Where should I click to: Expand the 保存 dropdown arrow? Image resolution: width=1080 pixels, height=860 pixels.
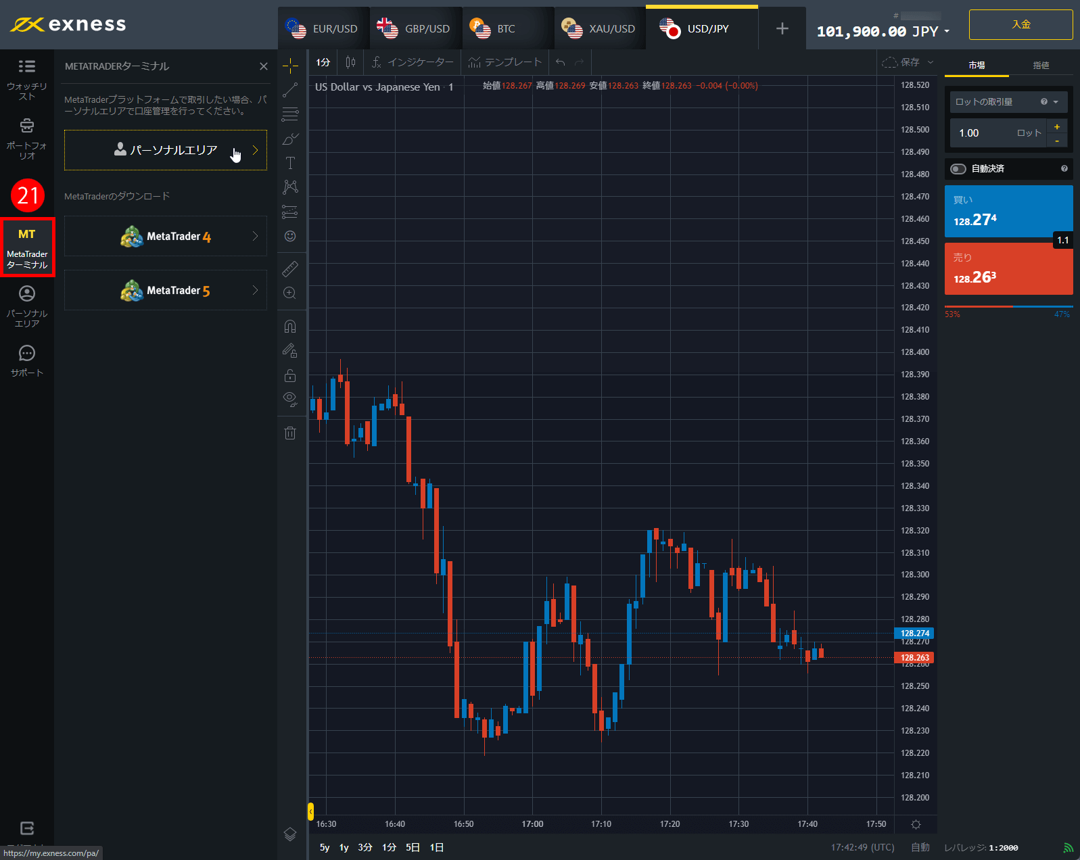coord(931,62)
